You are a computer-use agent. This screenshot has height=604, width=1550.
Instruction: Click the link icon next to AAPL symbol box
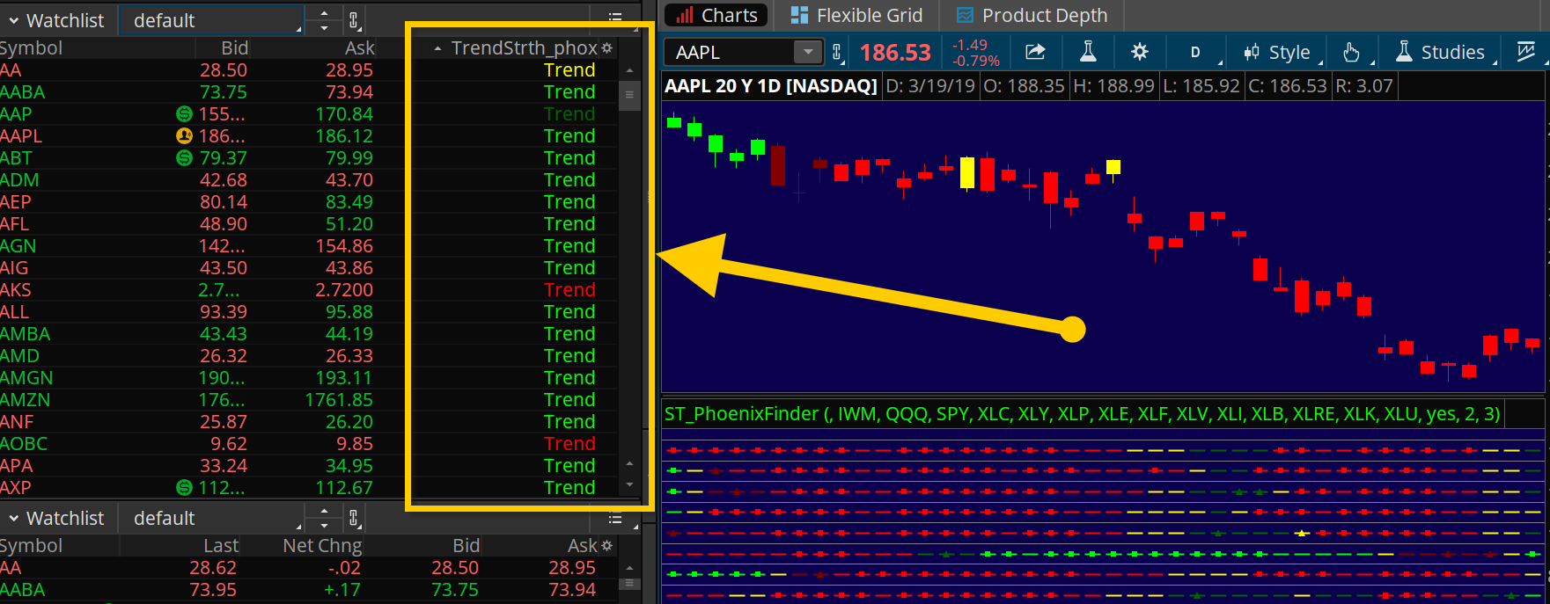836,53
